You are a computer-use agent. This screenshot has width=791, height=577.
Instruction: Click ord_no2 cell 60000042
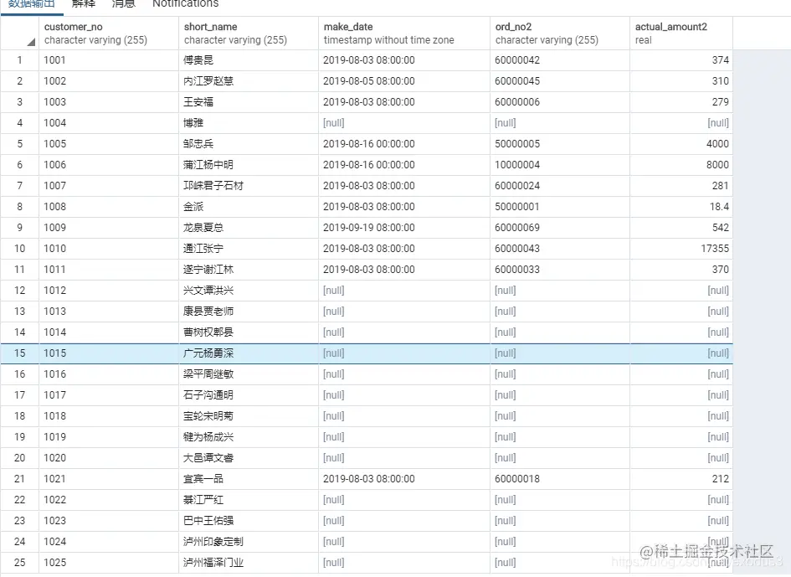click(560, 60)
